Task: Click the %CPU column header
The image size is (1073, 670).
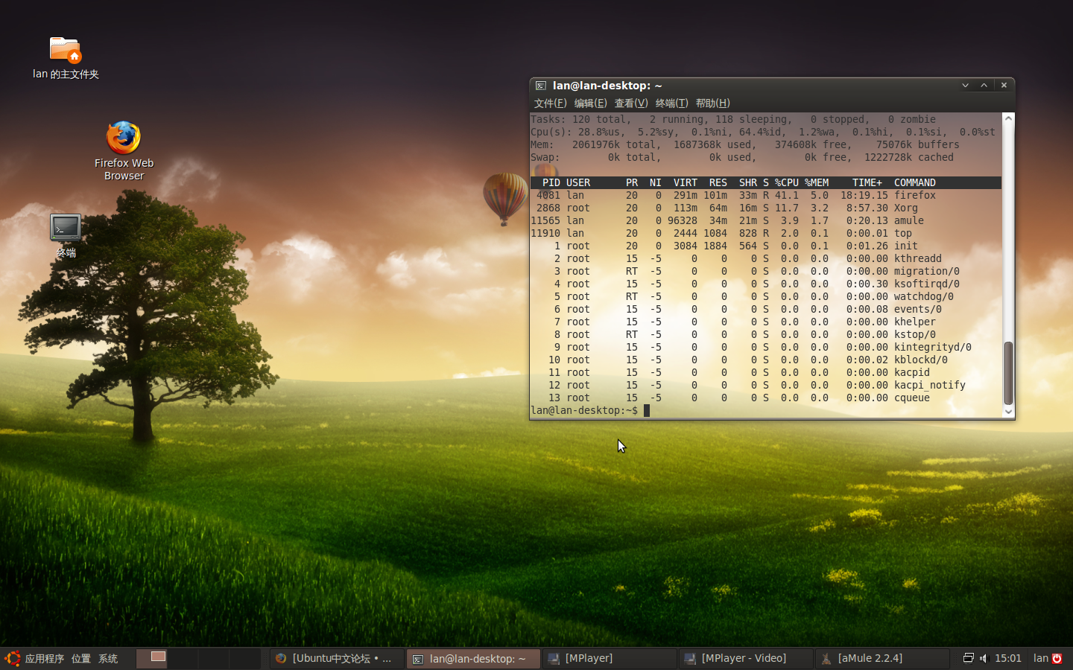Action: point(786,182)
